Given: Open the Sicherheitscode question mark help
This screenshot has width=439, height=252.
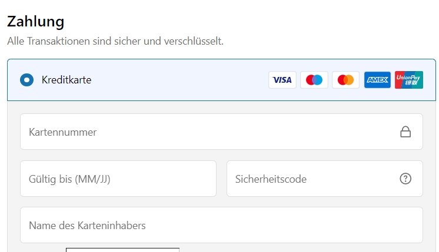Looking at the screenshot, I should click(405, 179).
